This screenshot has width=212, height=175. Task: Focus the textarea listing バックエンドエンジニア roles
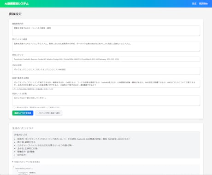(106, 71)
